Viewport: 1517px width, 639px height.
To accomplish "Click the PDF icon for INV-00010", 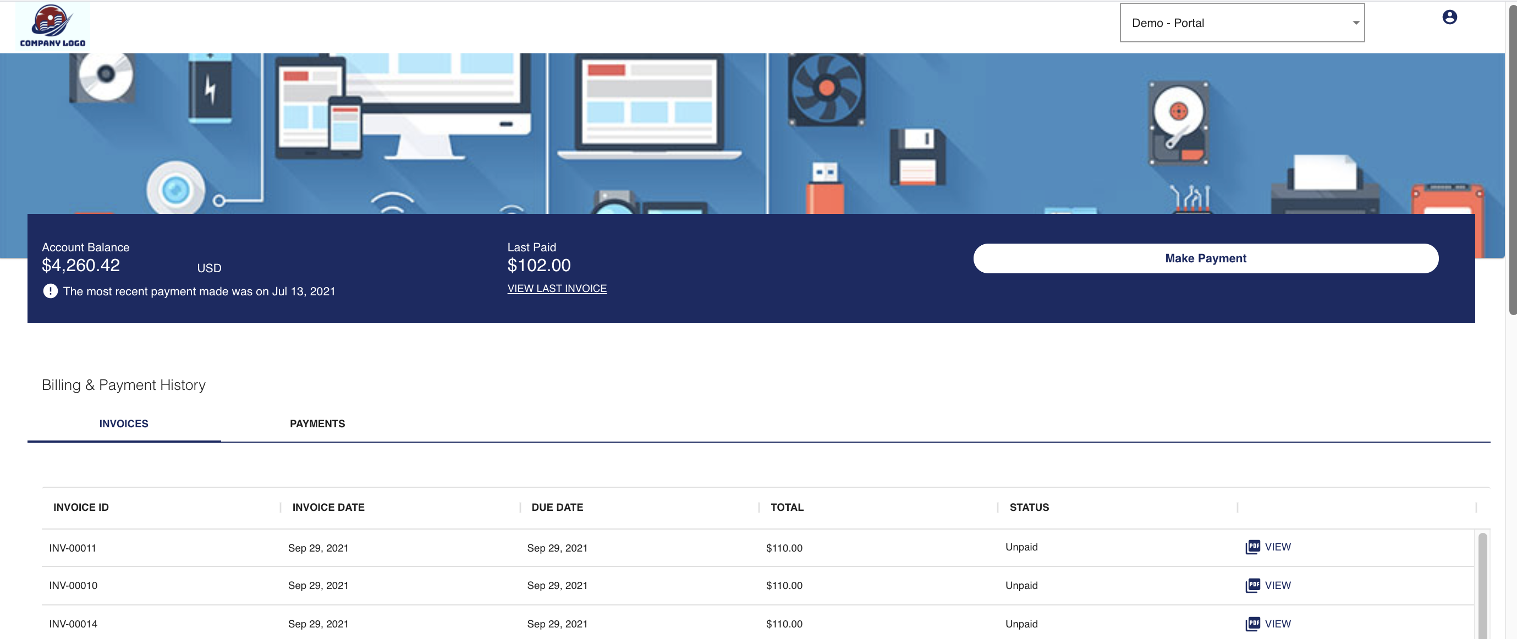I will (1252, 586).
